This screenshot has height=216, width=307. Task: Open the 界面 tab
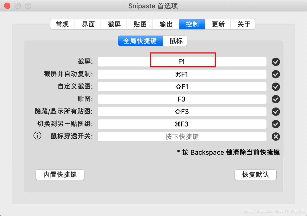88,24
